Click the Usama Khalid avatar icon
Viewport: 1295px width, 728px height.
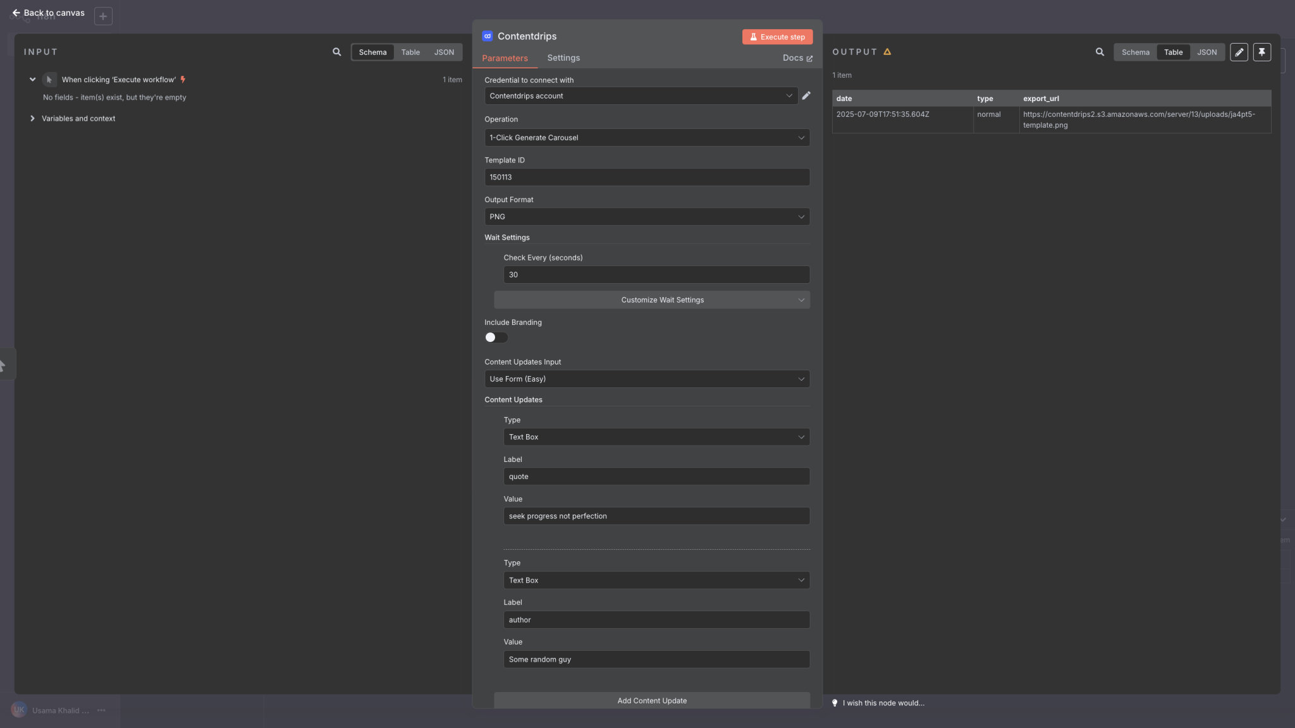coord(19,710)
